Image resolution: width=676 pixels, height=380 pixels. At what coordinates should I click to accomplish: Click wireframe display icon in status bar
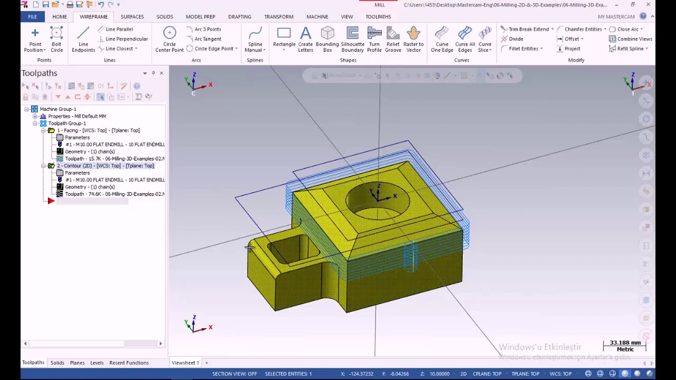(x=588, y=374)
